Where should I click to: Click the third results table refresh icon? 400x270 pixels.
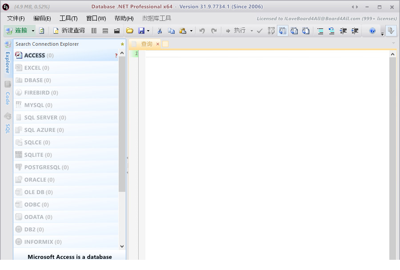click(306, 31)
